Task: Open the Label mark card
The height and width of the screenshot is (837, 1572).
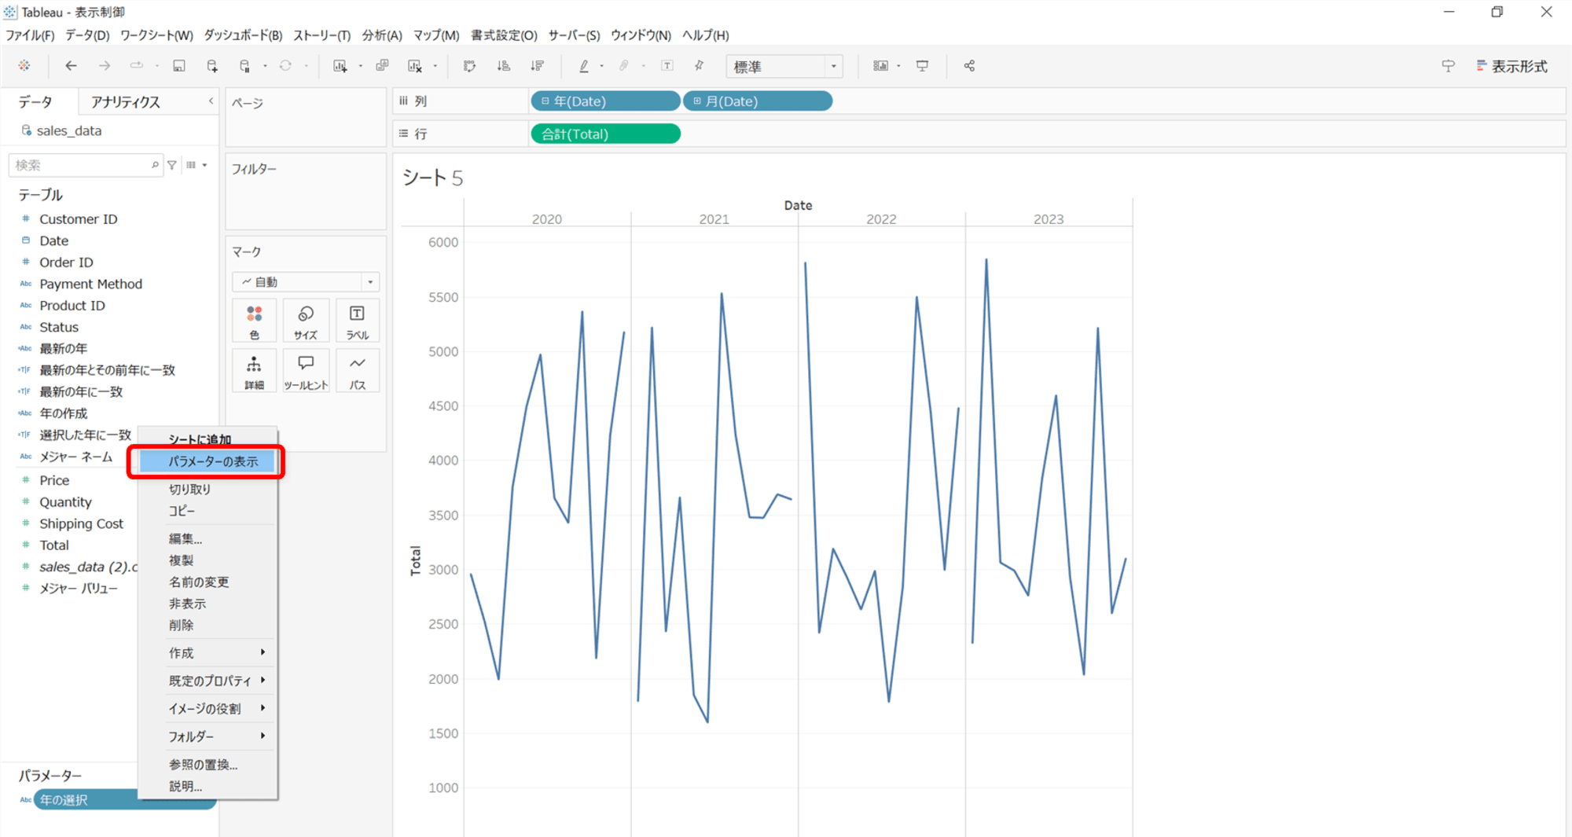Action: (358, 321)
